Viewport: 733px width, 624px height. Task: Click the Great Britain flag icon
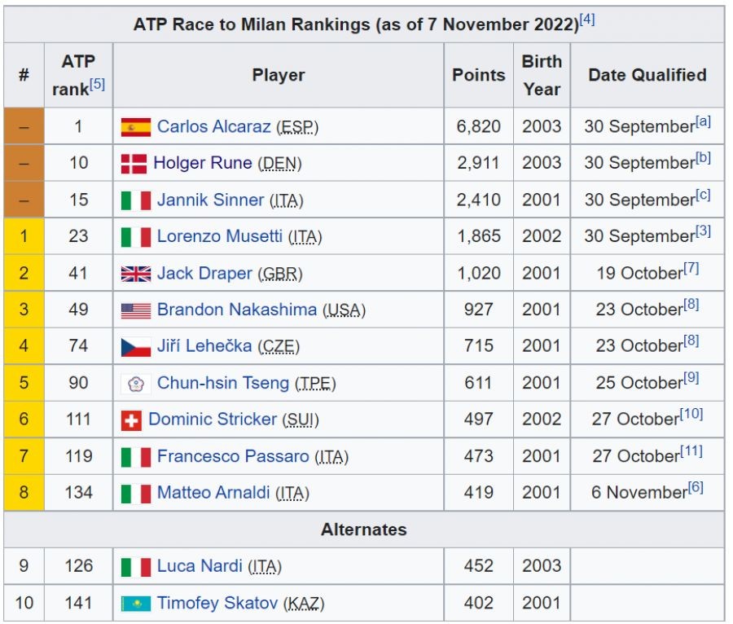click(x=136, y=274)
